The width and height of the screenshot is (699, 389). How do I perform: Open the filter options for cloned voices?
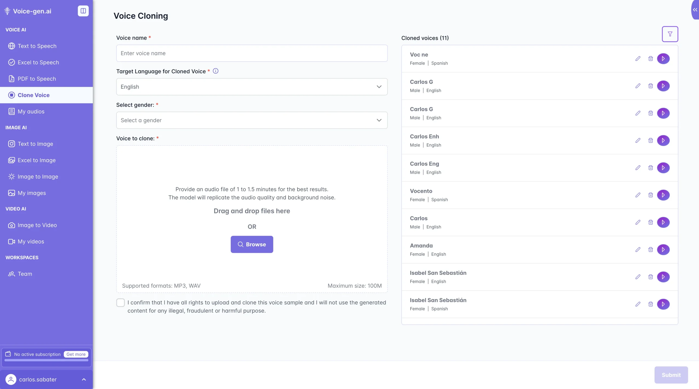pos(670,34)
